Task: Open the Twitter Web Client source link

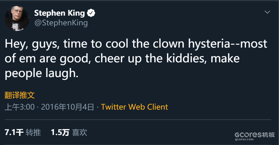Action: pos(135,107)
